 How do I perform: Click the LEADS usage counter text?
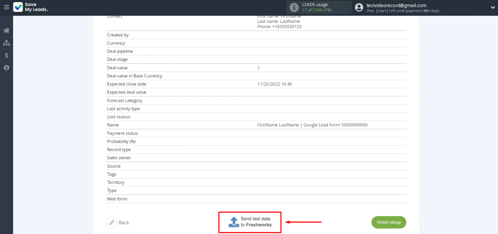[317, 10]
